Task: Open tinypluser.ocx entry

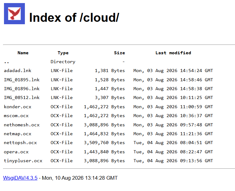Action: point(23,161)
